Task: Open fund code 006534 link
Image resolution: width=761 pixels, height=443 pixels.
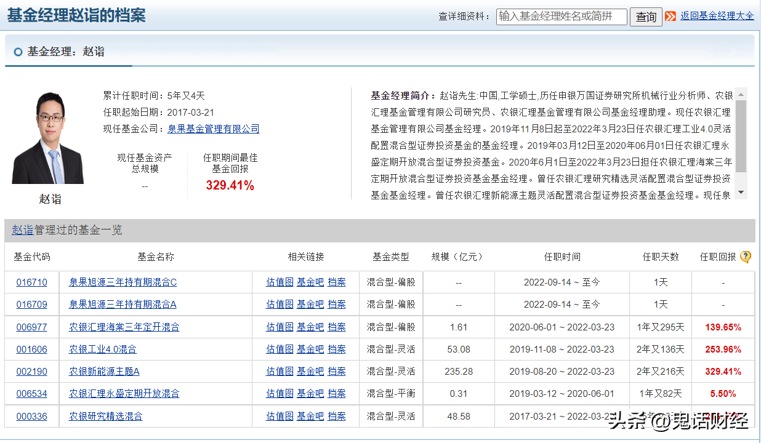Action: click(x=31, y=394)
